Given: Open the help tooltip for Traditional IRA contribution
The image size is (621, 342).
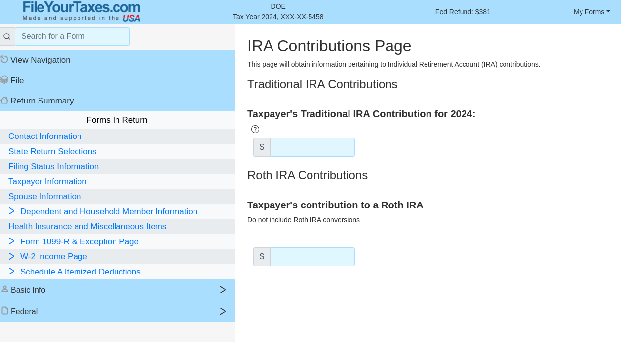Looking at the screenshot, I should tap(255, 129).
